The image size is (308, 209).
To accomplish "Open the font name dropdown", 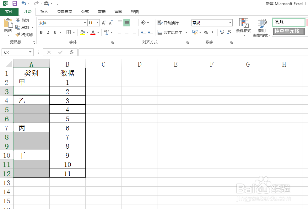I will pyautogui.click(x=85, y=23).
